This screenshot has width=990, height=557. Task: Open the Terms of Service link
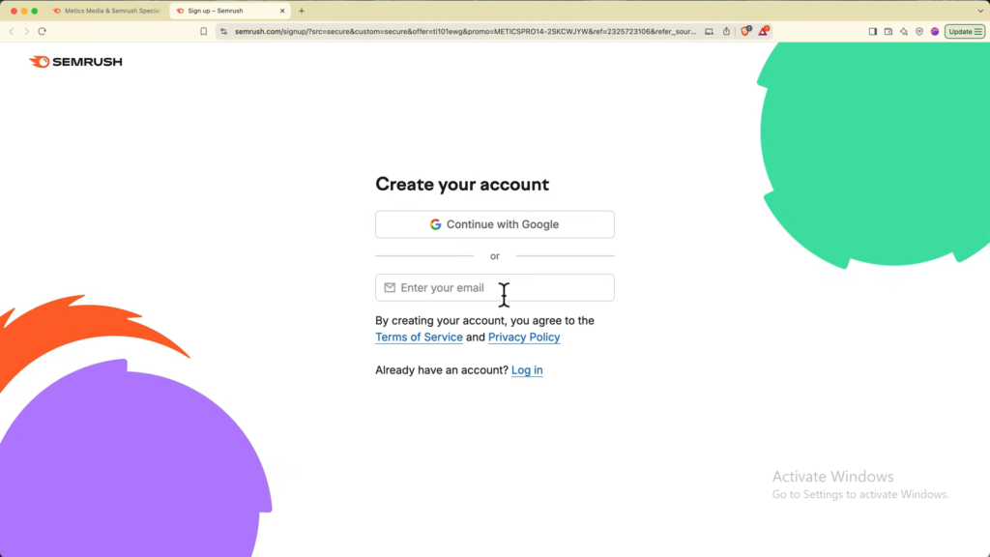pos(419,337)
